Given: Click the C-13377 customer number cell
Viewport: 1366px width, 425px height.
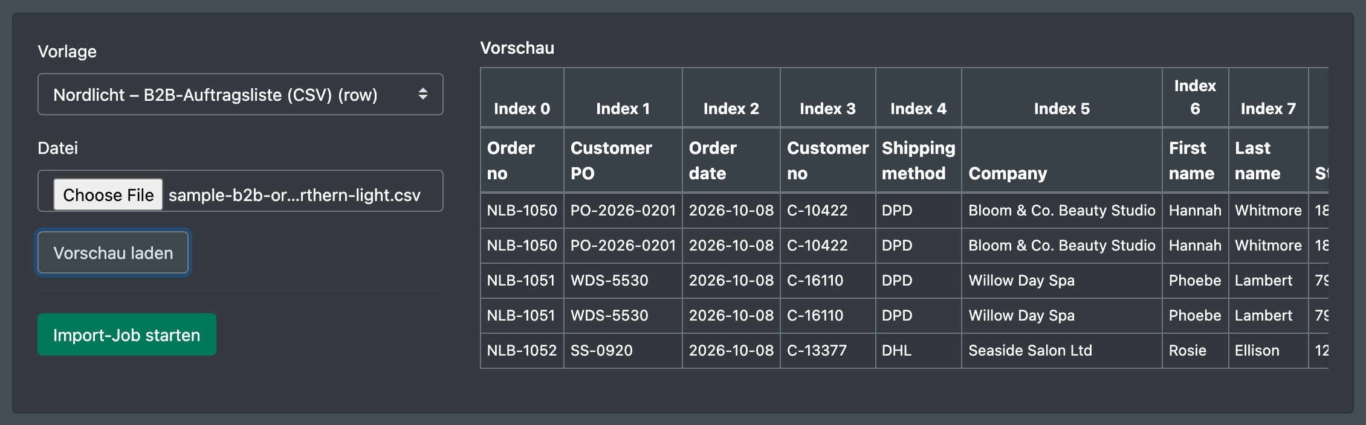Looking at the screenshot, I should (x=828, y=351).
